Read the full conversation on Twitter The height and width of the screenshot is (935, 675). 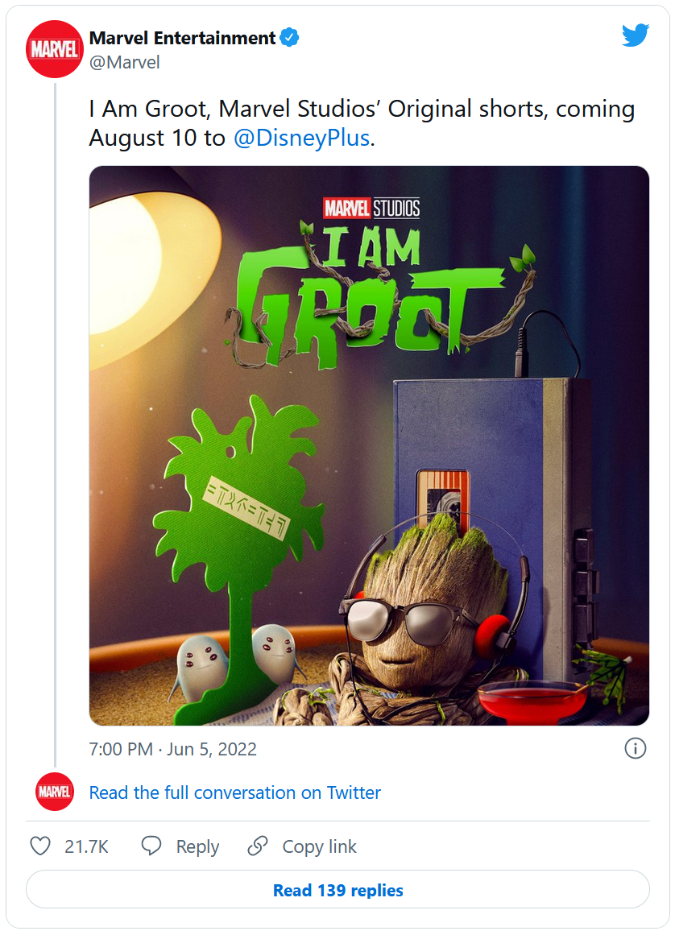[235, 792]
